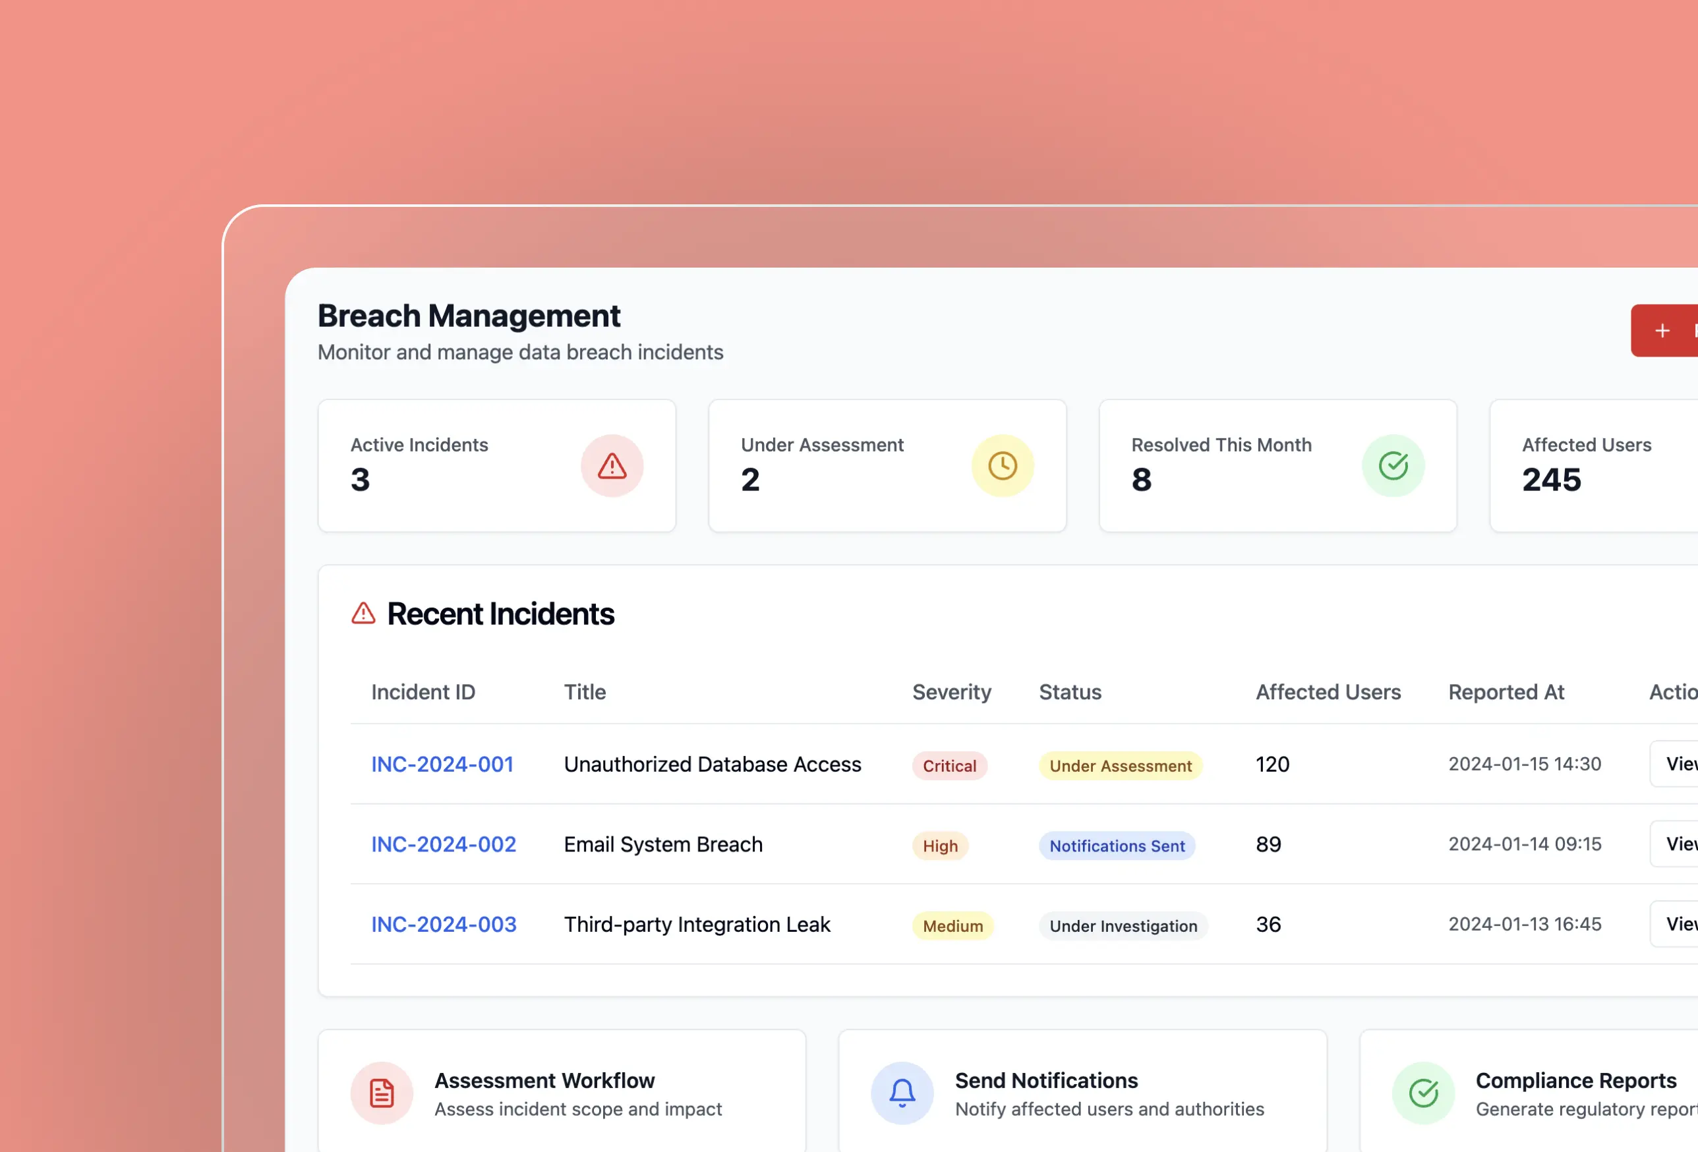The image size is (1698, 1152).
Task: Click the Send Notifications bell icon
Action: (x=902, y=1093)
